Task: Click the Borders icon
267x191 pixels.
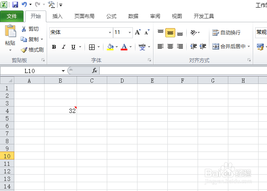Action: pyautogui.click(x=92, y=47)
